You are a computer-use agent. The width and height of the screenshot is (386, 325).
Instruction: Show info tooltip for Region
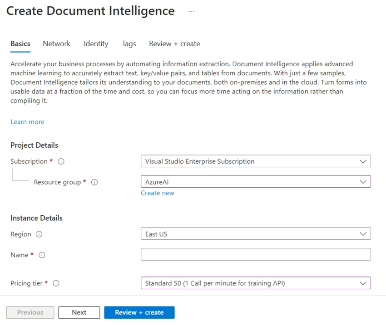(39, 234)
